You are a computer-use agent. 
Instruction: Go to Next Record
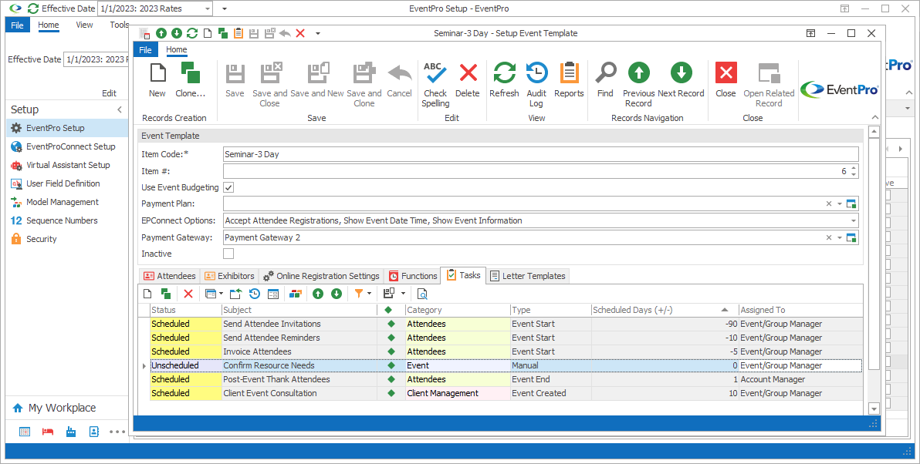[681, 73]
